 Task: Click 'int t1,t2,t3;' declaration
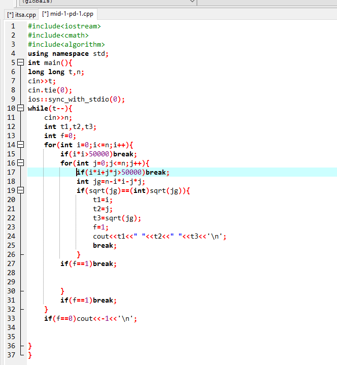point(70,126)
